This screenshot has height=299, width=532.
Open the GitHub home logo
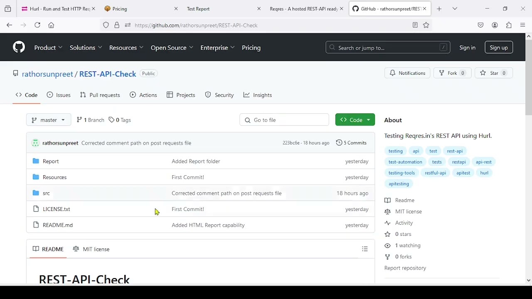(x=19, y=47)
